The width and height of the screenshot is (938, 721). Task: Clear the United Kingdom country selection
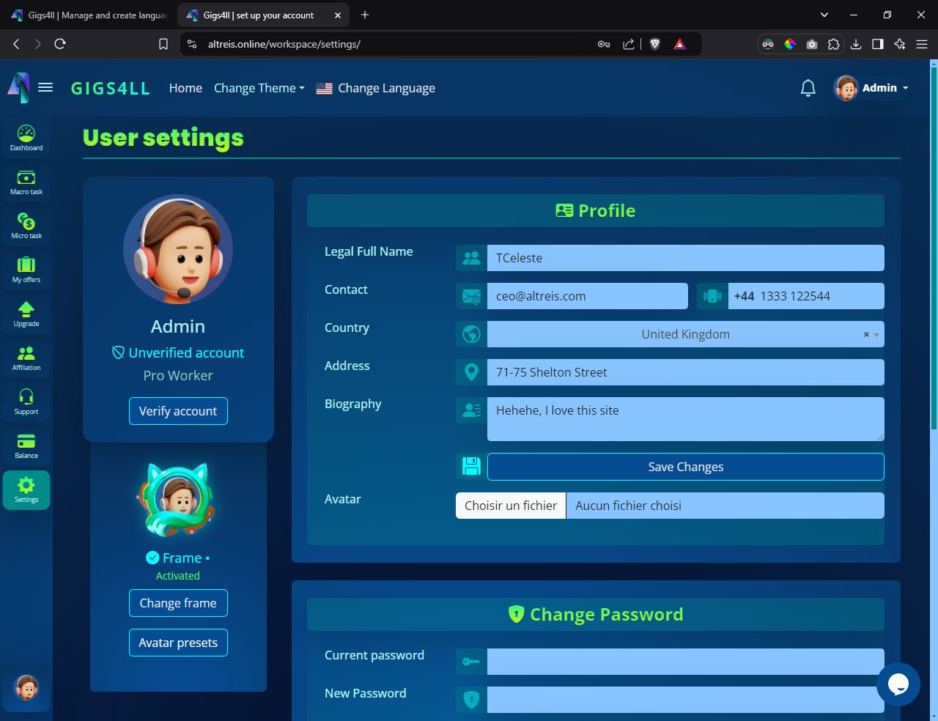click(x=865, y=335)
